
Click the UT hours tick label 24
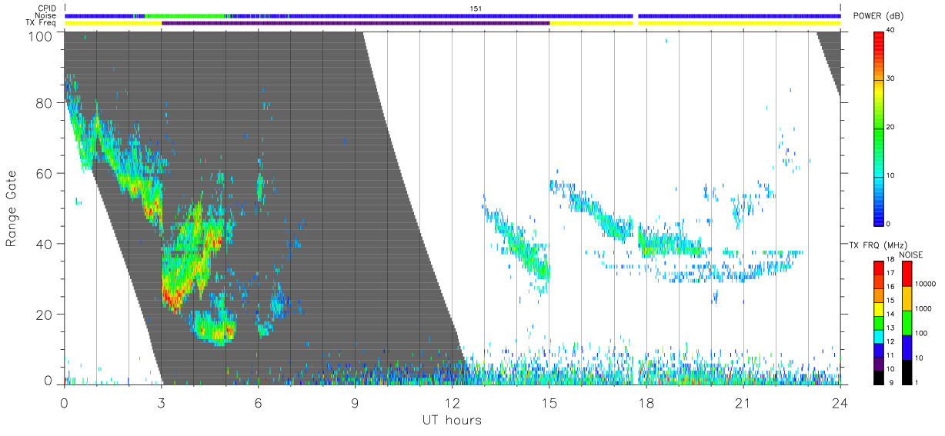(840, 403)
